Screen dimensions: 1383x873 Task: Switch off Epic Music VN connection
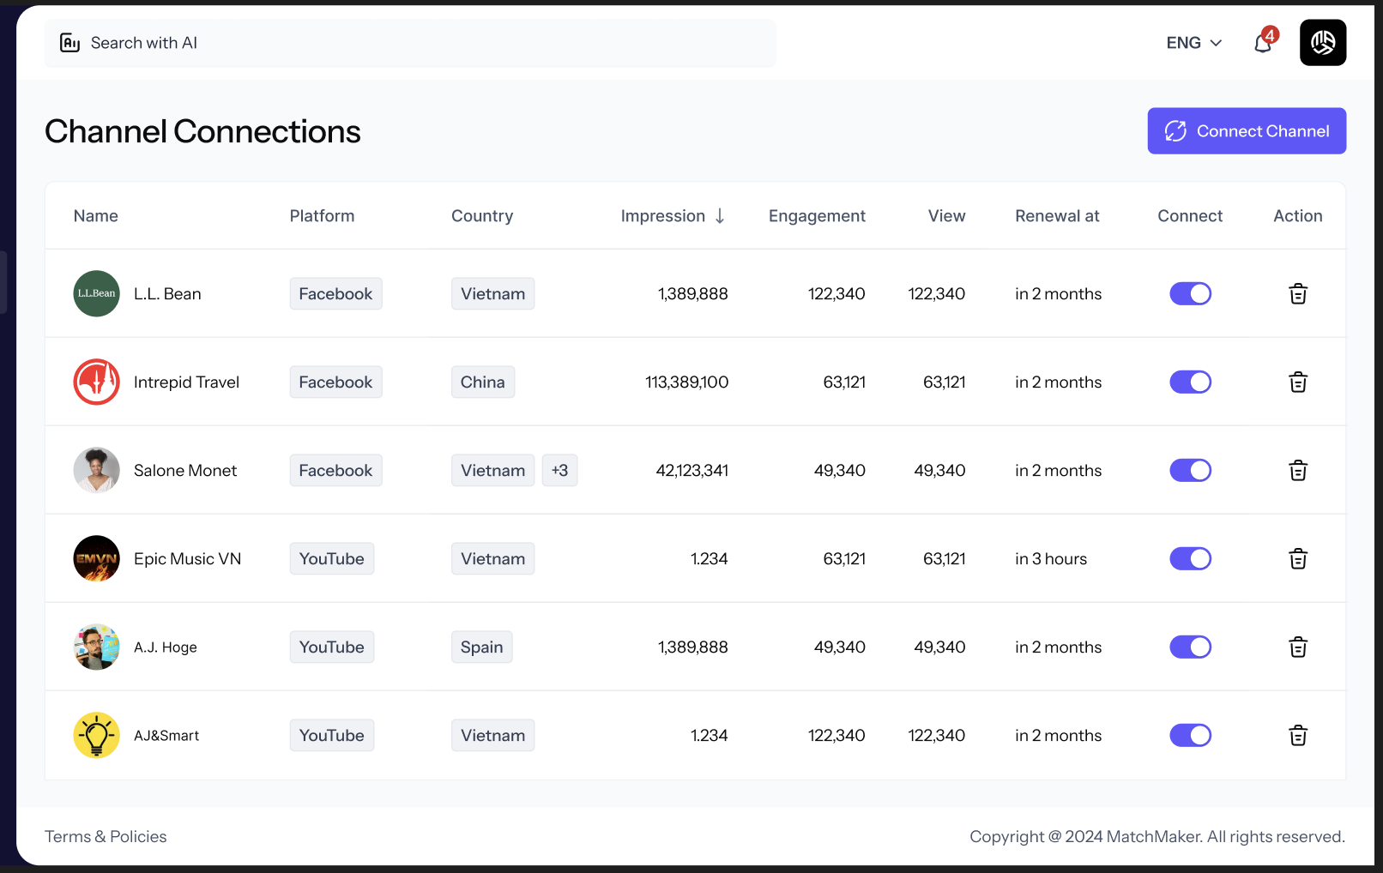(1190, 558)
